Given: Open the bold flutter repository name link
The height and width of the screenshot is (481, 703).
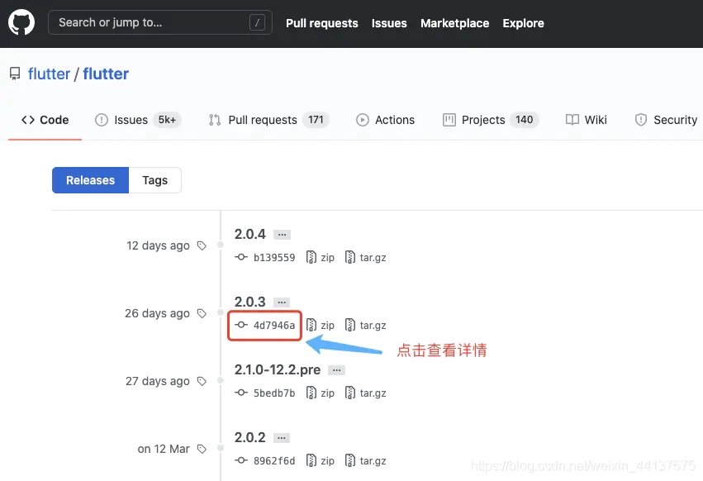Looking at the screenshot, I should (106, 74).
